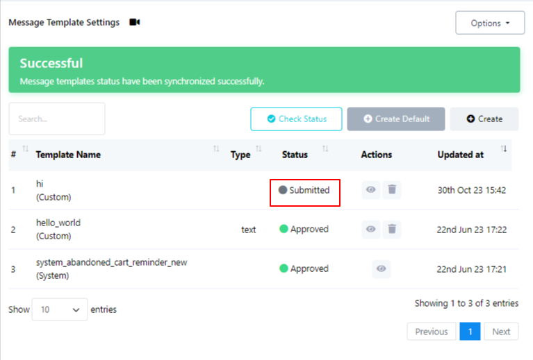Sort by Updated at column arrows

[504, 150]
